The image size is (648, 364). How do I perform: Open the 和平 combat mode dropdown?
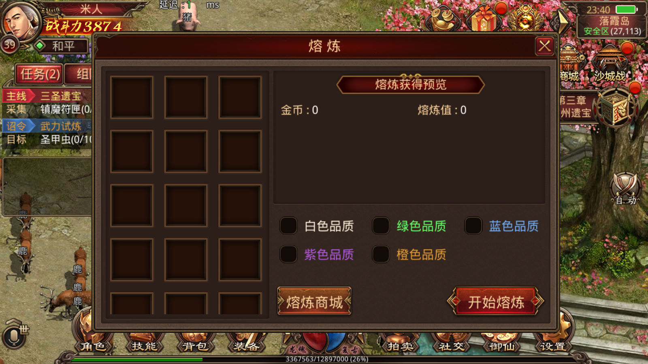coord(62,46)
